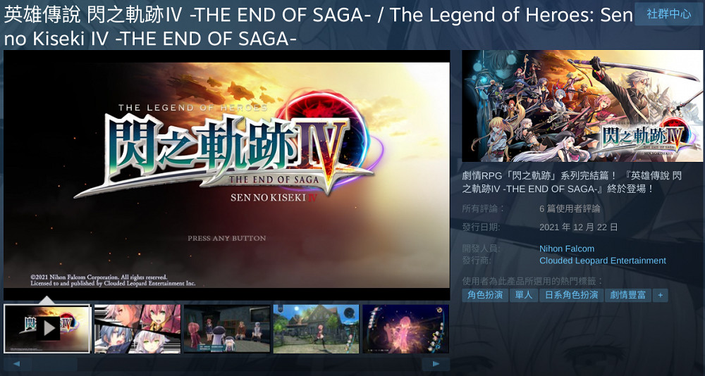View the village house screenshot thumbnail

point(316,328)
